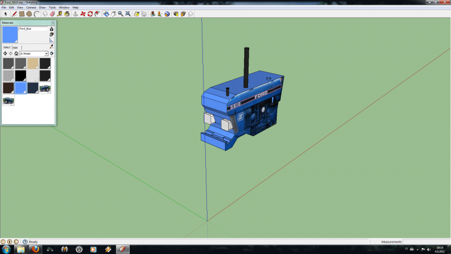The image size is (451, 254).
Task: Pick the Tape Measure tool
Action: tap(60, 14)
